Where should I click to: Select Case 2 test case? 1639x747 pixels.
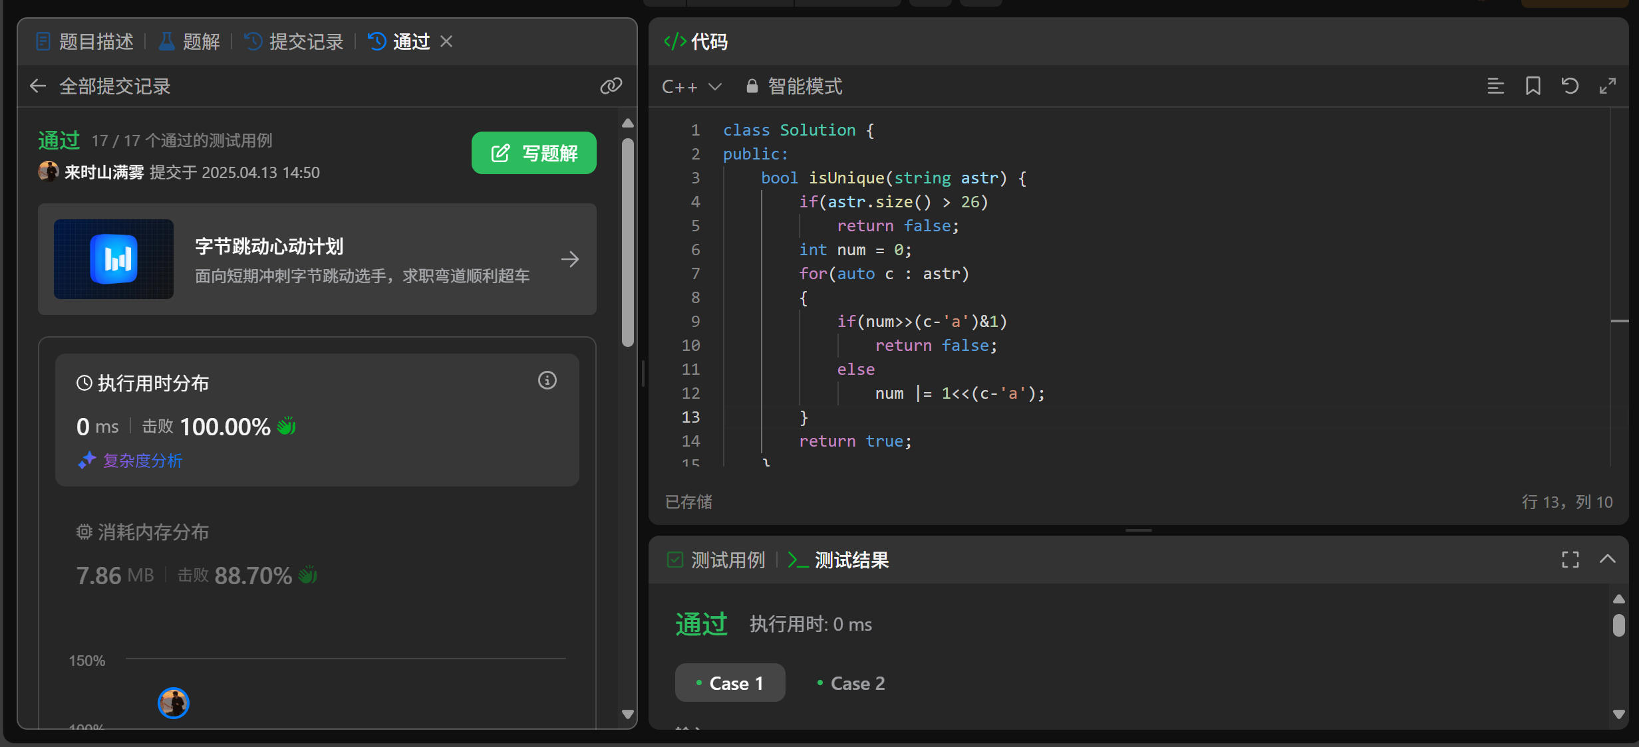(851, 683)
